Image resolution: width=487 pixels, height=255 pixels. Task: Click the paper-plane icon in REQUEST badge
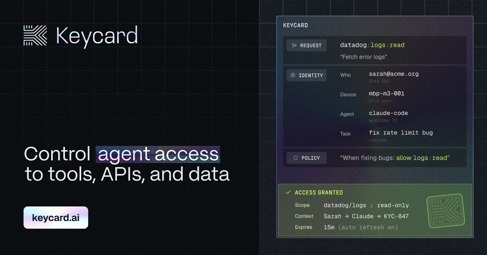point(294,45)
